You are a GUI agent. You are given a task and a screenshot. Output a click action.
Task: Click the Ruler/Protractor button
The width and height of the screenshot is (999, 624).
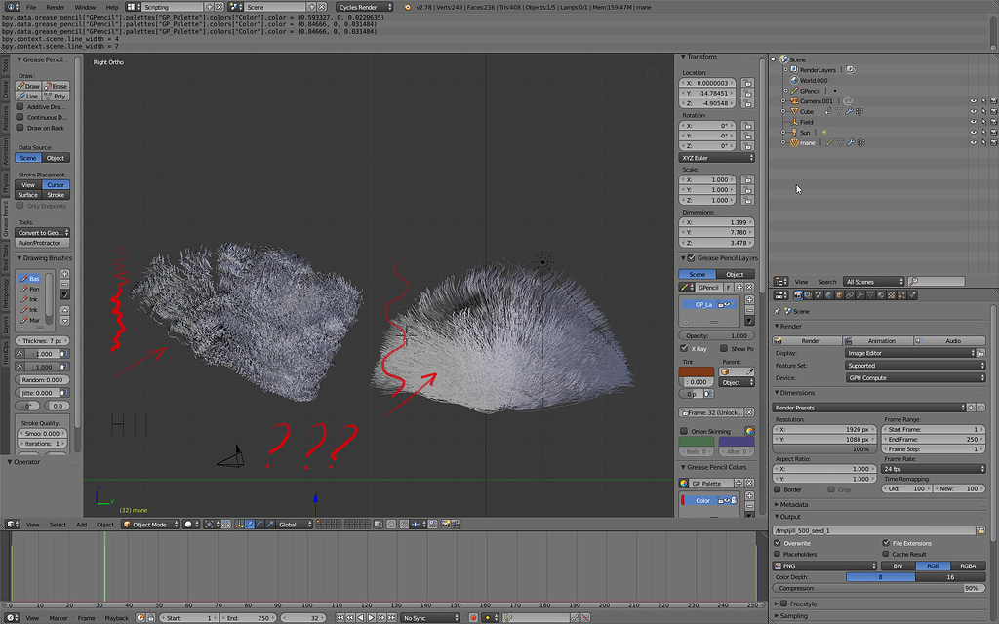tap(42, 243)
